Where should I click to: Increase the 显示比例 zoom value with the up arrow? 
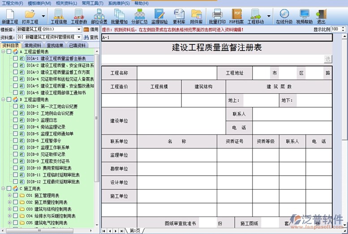pyautogui.click(x=344, y=28)
